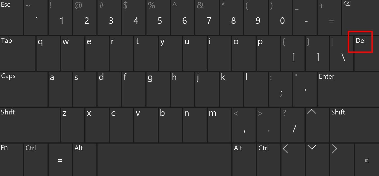Tap the letter q key
The image size is (379, 176).
48,53
